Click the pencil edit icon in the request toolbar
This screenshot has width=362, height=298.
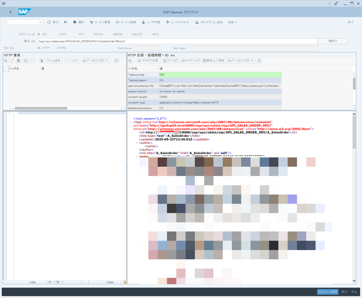tap(12, 61)
